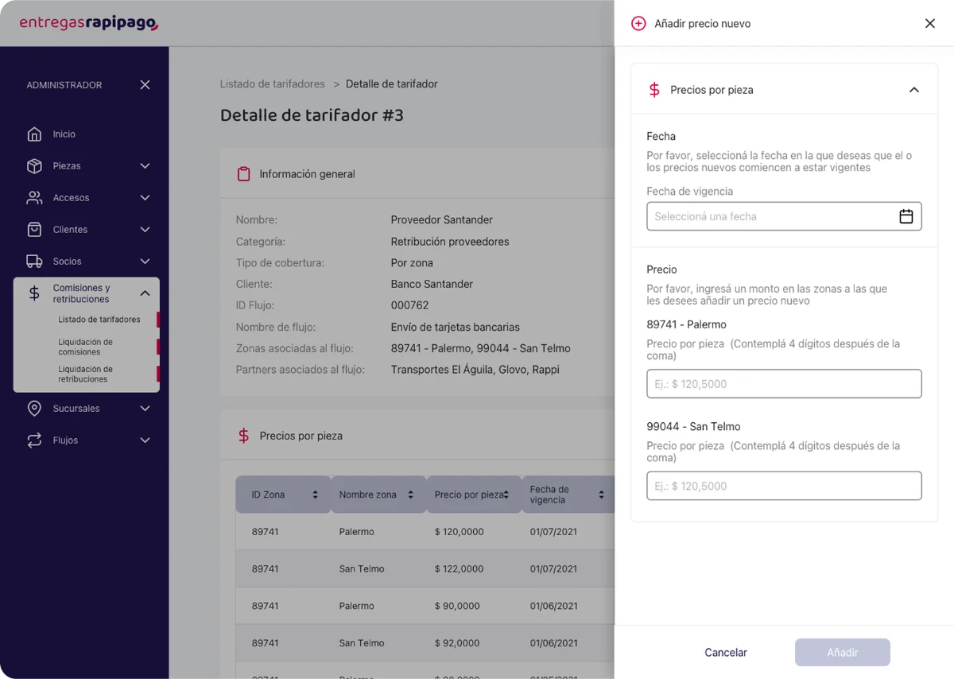This screenshot has height=679, width=954.
Task: Click the Por zona coverage value
Action: click(412, 262)
